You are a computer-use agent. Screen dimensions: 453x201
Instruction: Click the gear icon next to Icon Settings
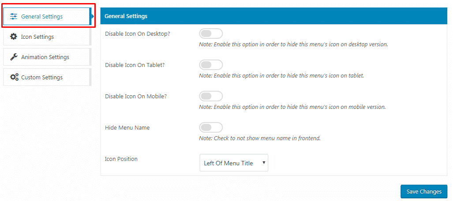(13, 37)
